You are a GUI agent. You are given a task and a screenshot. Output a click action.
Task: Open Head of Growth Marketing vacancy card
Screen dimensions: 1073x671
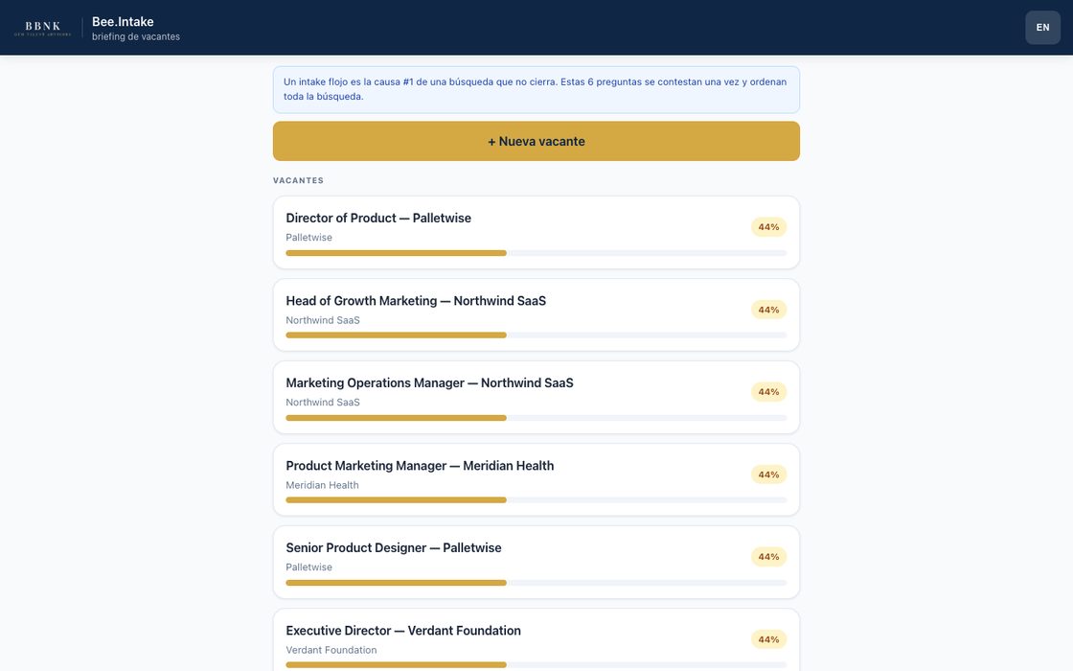point(536,315)
